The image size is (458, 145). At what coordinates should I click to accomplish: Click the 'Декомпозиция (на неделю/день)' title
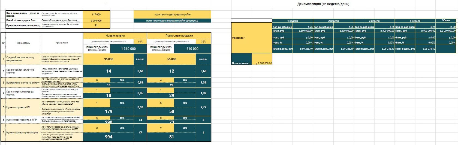click(x=323, y=4)
